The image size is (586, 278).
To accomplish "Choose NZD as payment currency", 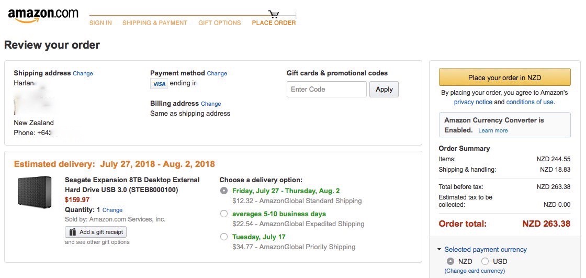I will click(x=450, y=261).
